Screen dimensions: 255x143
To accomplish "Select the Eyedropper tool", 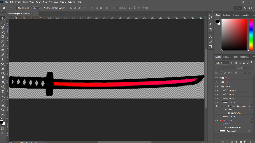I will 3,46.
